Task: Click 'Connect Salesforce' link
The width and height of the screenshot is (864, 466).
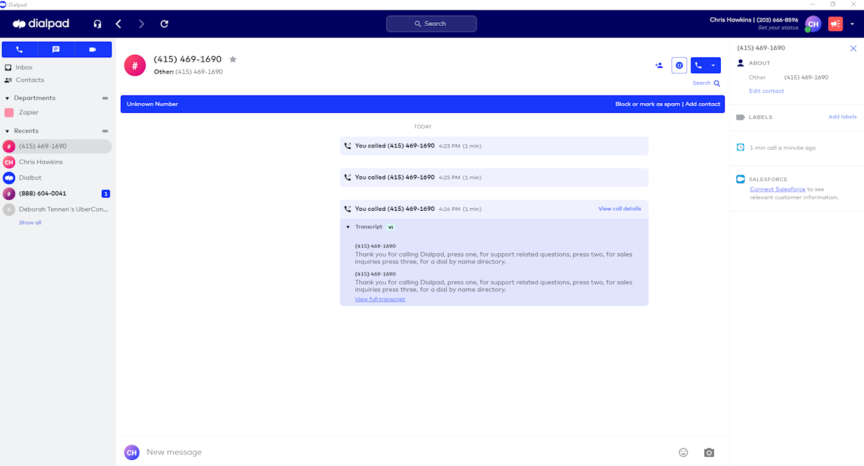Action: point(778,189)
